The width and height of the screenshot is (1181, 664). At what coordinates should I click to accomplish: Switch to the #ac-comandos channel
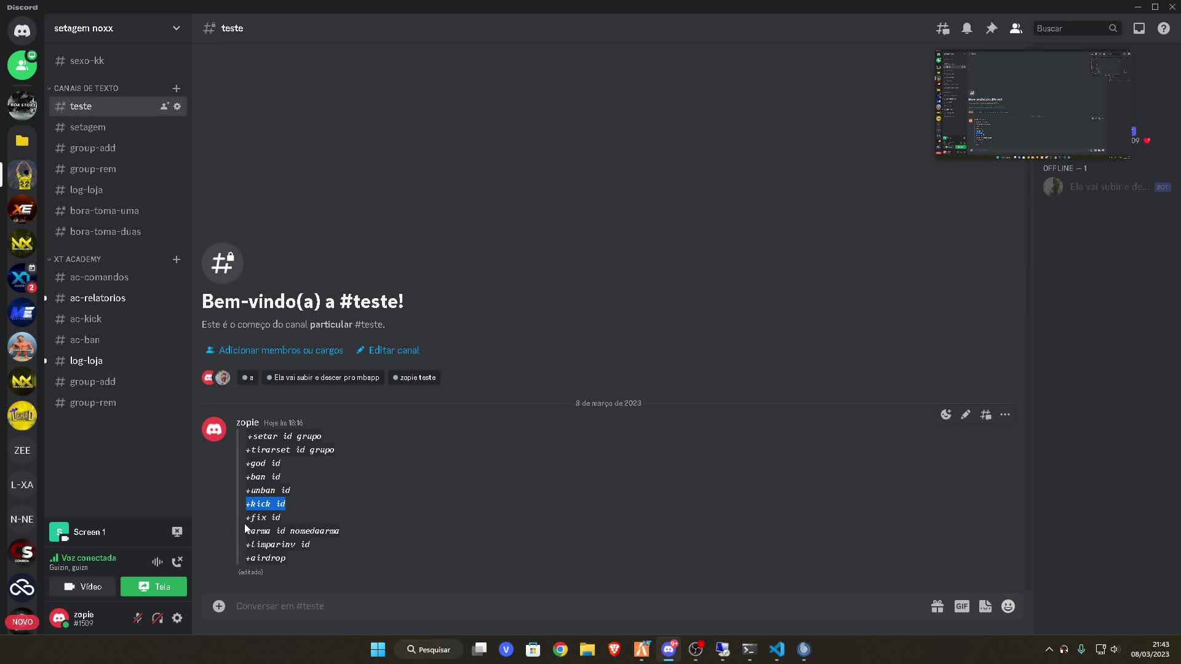pyautogui.click(x=99, y=277)
